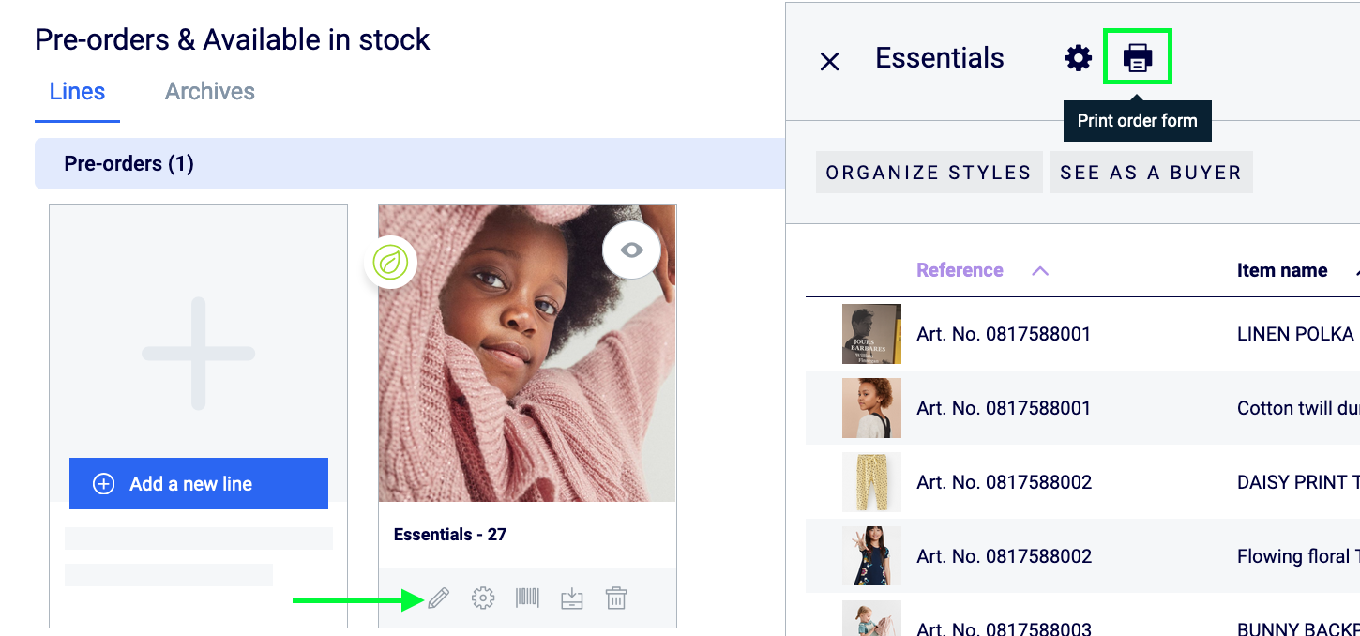1360x636 pixels.
Task: Toggle Essentials line visibility eye icon
Action: [631, 250]
